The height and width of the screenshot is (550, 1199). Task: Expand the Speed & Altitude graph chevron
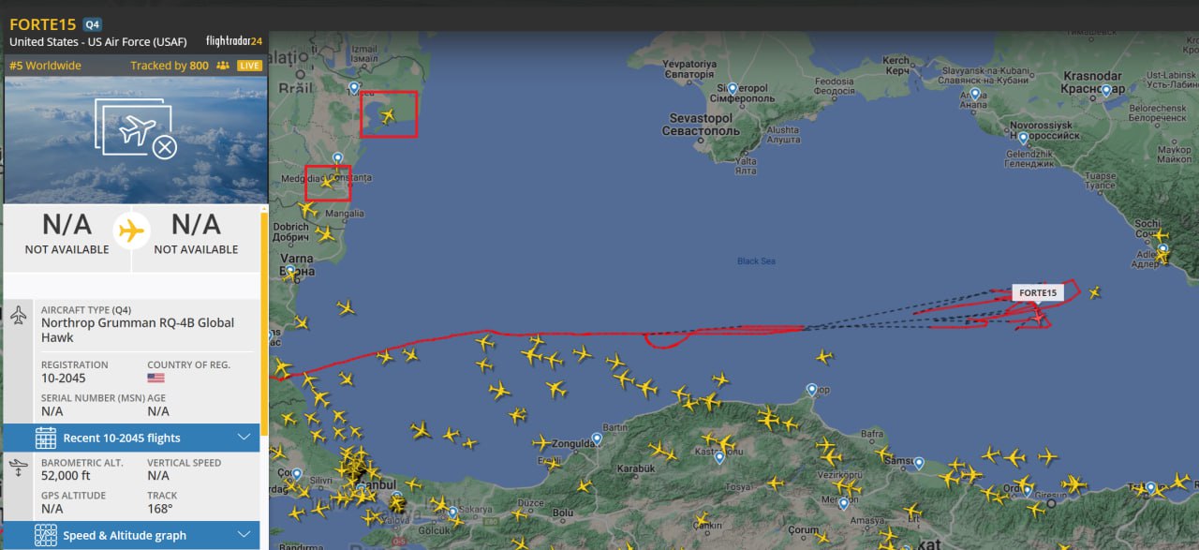(244, 535)
